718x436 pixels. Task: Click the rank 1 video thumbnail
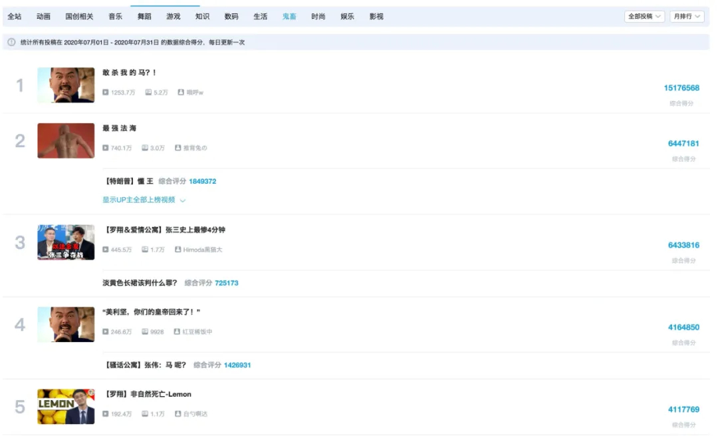tap(66, 85)
